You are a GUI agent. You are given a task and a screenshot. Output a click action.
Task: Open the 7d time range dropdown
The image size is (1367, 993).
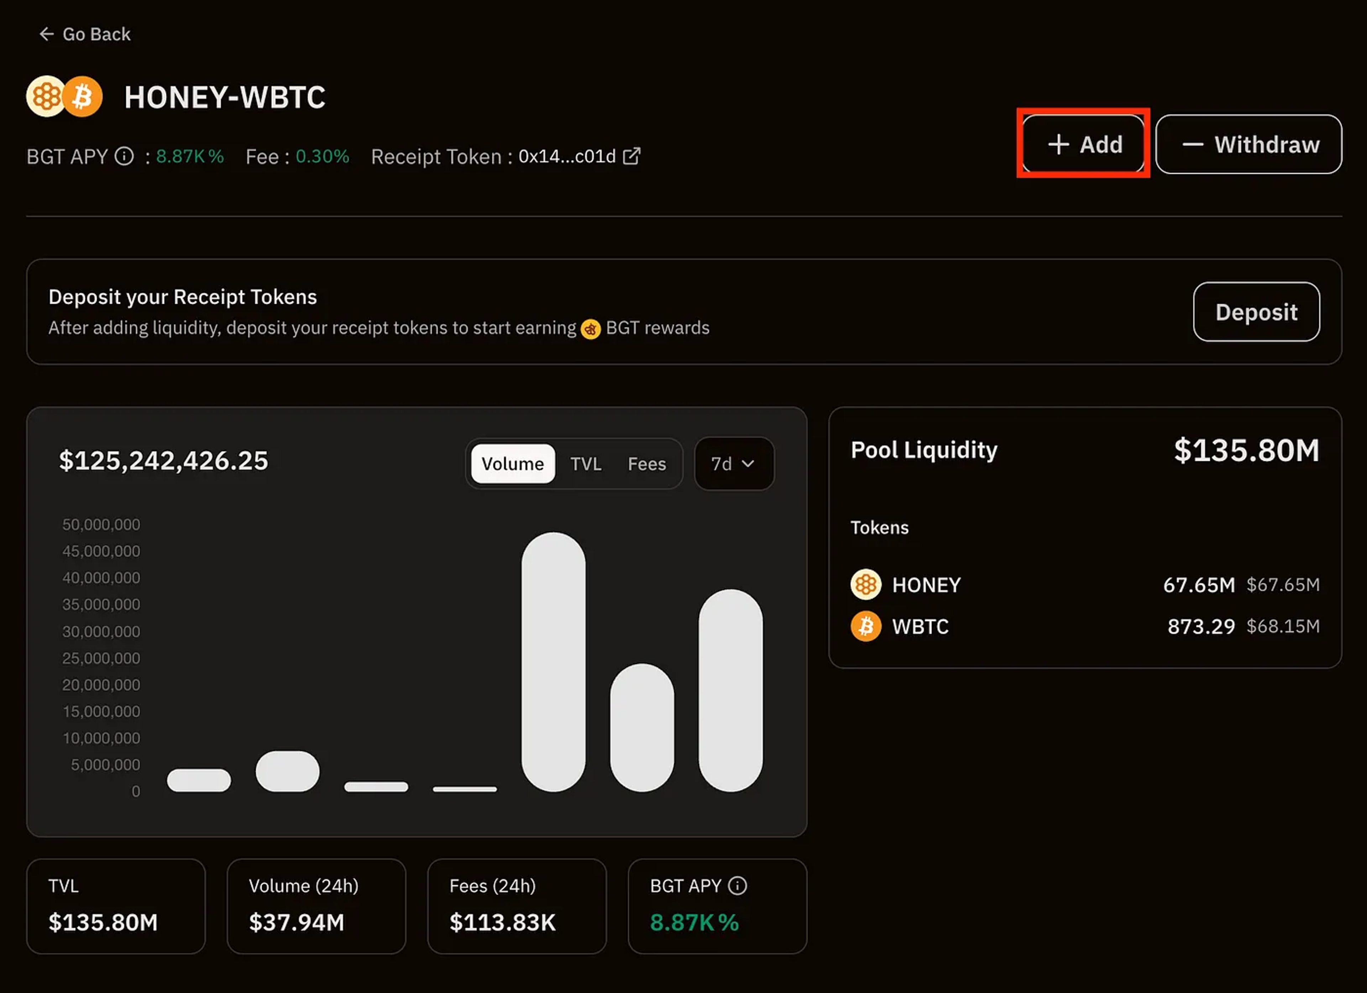pyautogui.click(x=734, y=464)
